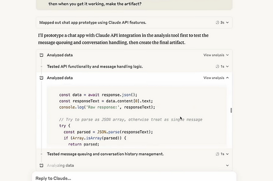The height and width of the screenshot is (181, 273).
Task: Click the first View analysis link
Action: (213, 55)
